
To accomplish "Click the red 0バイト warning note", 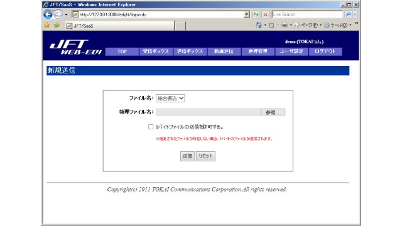I will click(x=214, y=139).
